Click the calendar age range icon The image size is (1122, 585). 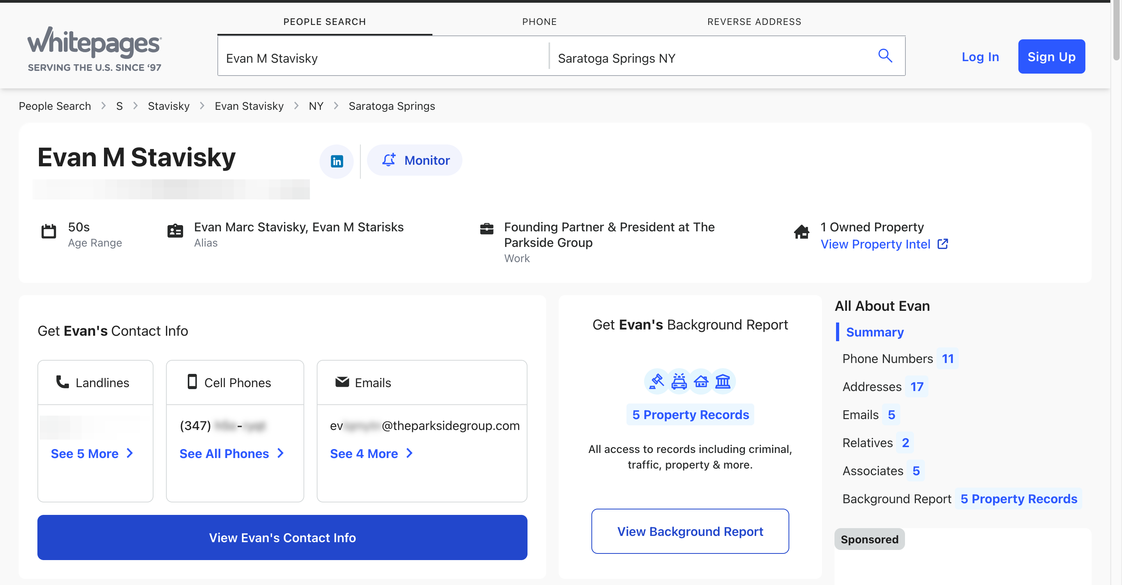coord(49,231)
